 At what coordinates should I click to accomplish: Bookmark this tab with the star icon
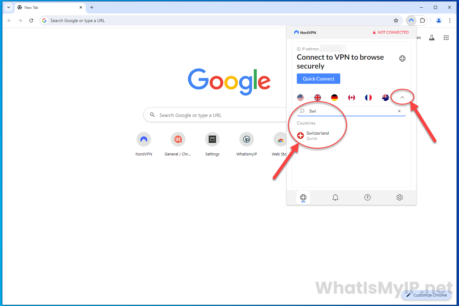click(396, 21)
